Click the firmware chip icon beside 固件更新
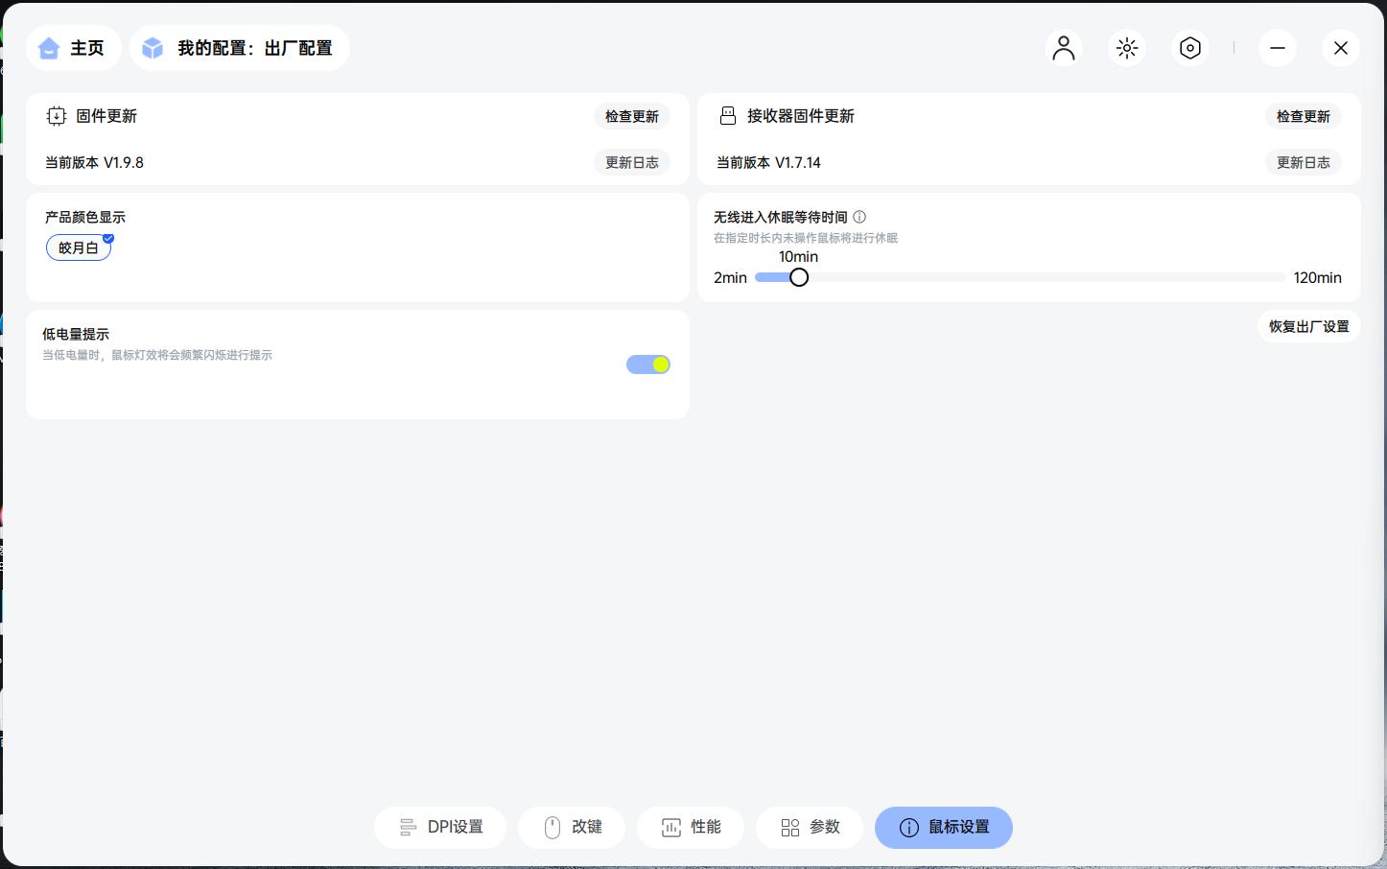This screenshot has width=1387, height=869. [x=57, y=116]
